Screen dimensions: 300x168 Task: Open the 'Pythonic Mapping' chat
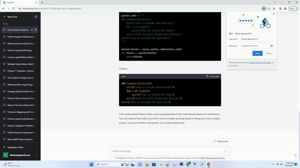tap(20, 112)
